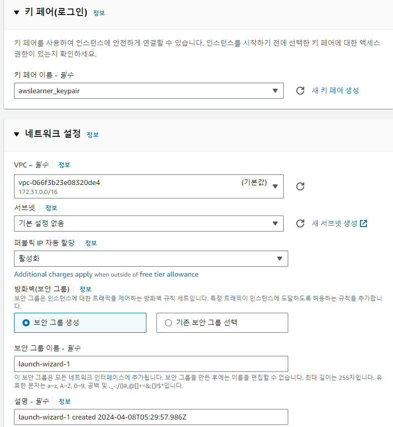
Task: Collapse the 네트워크 설정 section triangle
Action: coord(17,134)
